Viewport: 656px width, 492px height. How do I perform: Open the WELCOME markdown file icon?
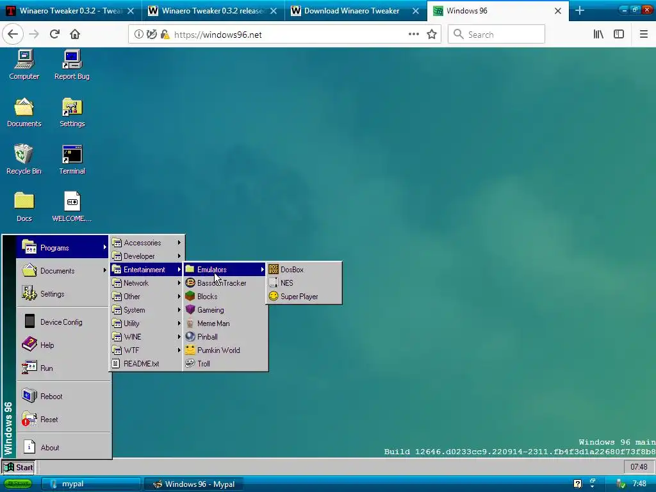point(72,207)
